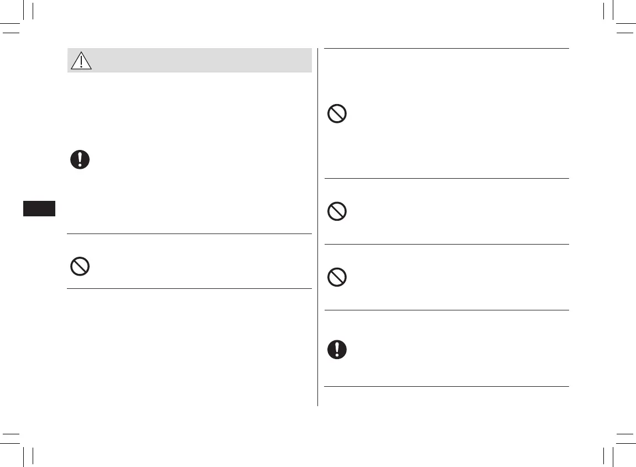Click the exclamation mark icon in the right column

point(337,349)
